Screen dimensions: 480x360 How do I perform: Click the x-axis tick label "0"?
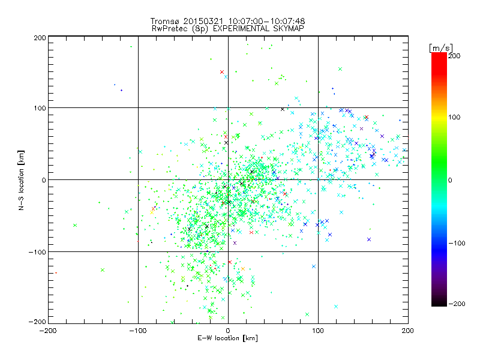[x=228, y=331]
